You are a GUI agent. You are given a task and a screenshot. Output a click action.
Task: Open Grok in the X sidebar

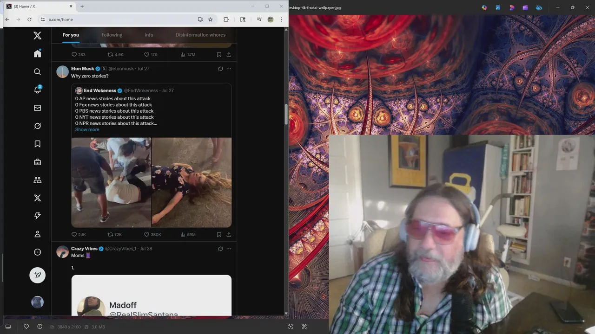tap(38, 126)
